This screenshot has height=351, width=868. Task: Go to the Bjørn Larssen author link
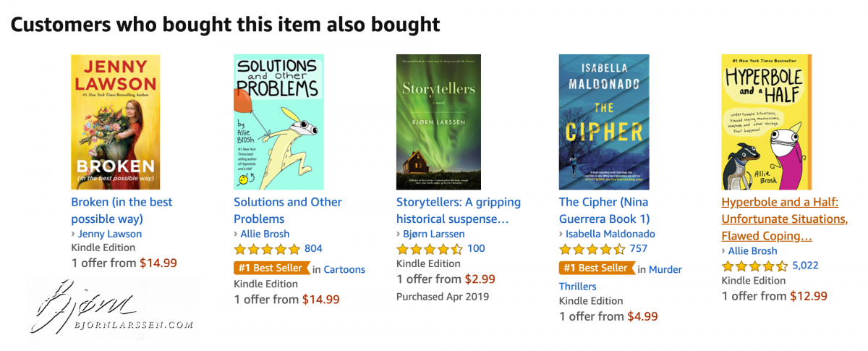click(x=434, y=234)
